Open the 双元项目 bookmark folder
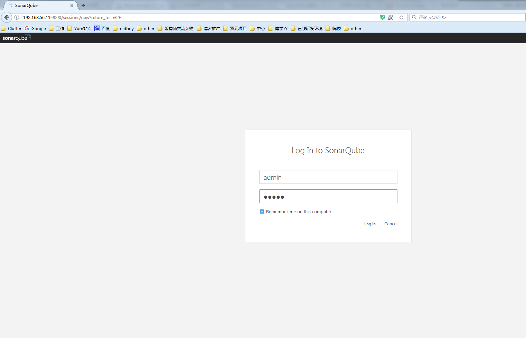 (x=235, y=28)
